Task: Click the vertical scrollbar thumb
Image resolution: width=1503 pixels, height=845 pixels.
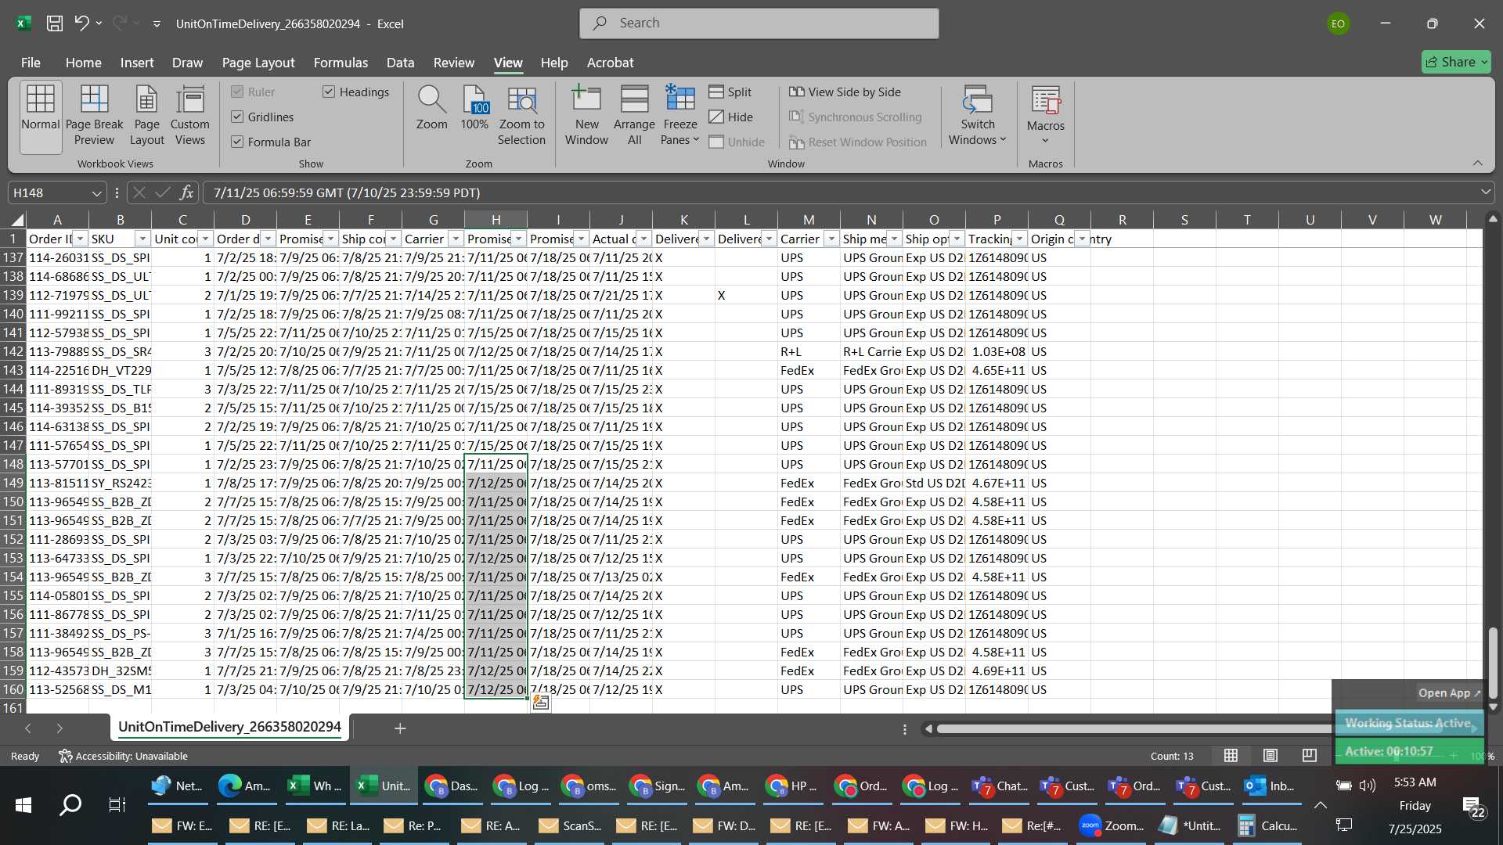Action: tap(1493, 662)
